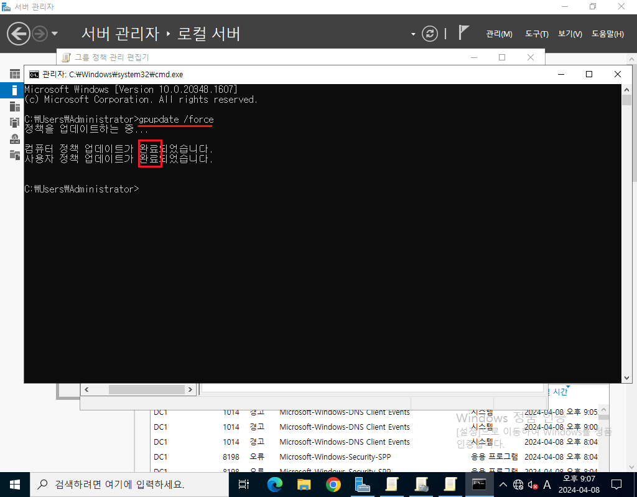This screenshot has width=637, height=497.
Task: Click Group Policy editor horizontal scroll left arrow
Action: point(86,390)
